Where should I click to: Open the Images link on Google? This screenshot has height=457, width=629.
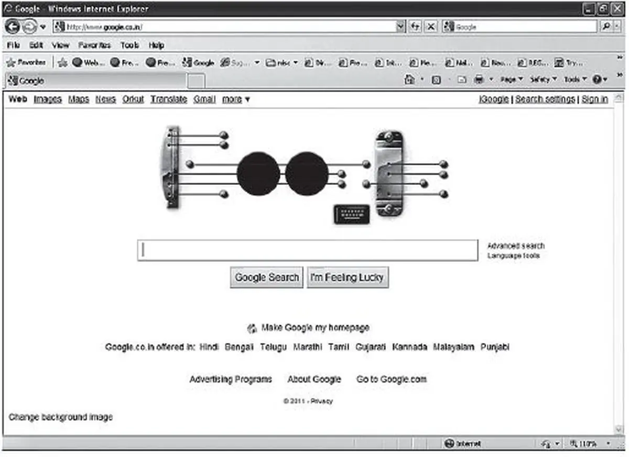[x=48, y=99]
